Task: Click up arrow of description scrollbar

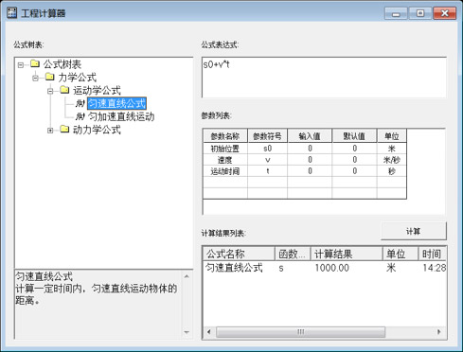Action: tap(187, 276)
